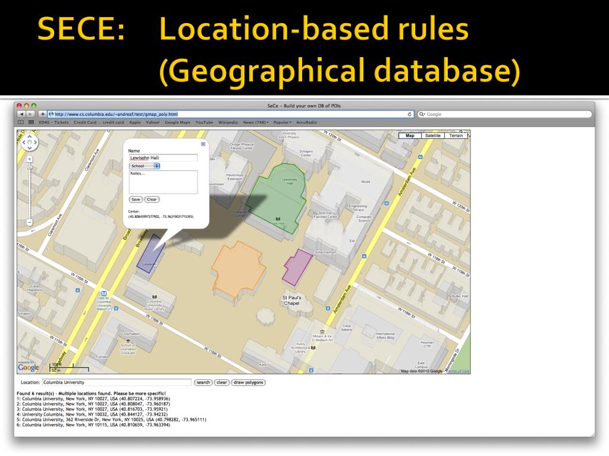Screen dimensions: 609x456
Task: Click Clear inside the info bubble
Action: 152,199
